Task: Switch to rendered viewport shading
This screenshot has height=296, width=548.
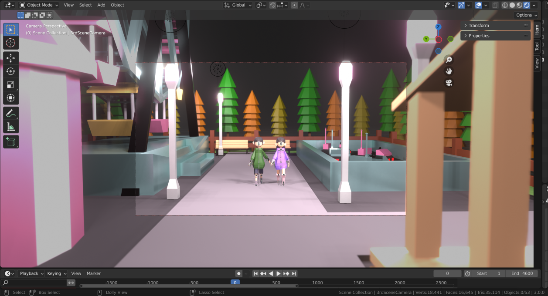Action: [x=527, y=5]
